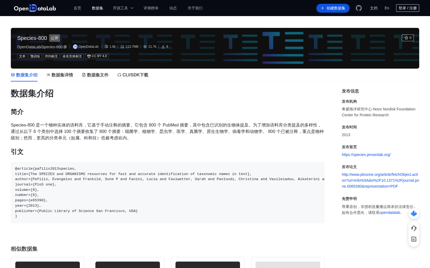Click the 创建数据集 button
Viewport: 430px width, 268px height.
click(x=333, y=8)
